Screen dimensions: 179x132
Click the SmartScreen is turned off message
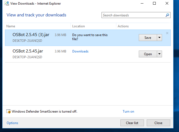(45, 112)
